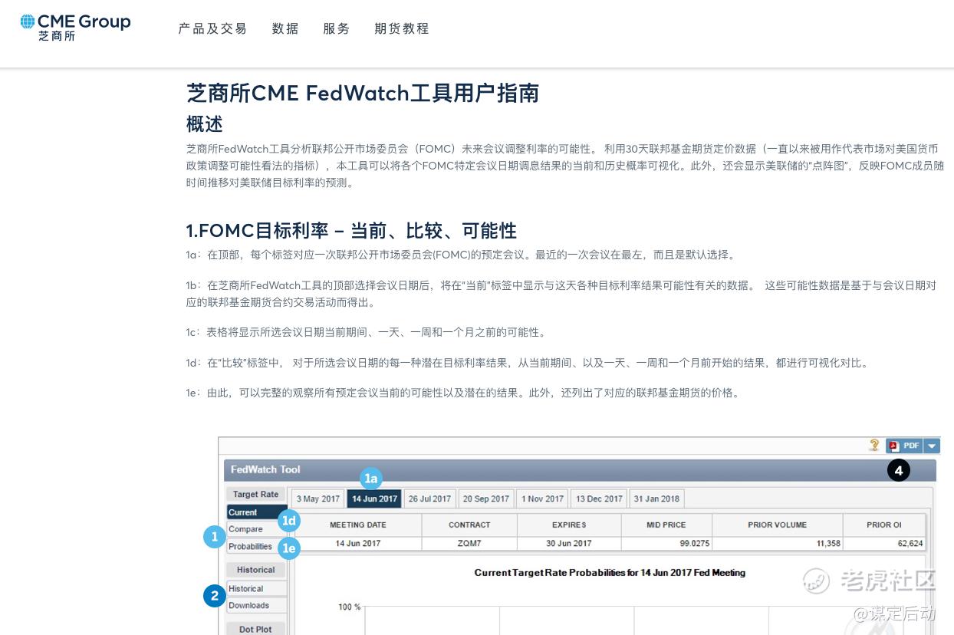
Task: Click the 11,358 prior volume cell
Action: point(778,543)
